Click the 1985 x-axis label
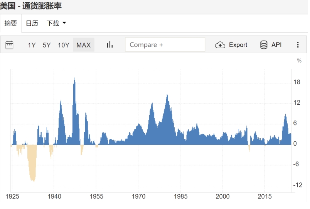The width and height of the screenshot is (310, 209). click(x=181, y=196)
